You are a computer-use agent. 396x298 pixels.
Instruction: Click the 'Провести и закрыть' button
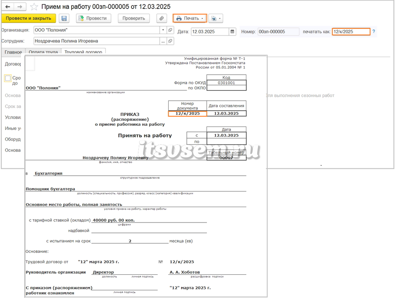tap(29, 18)
